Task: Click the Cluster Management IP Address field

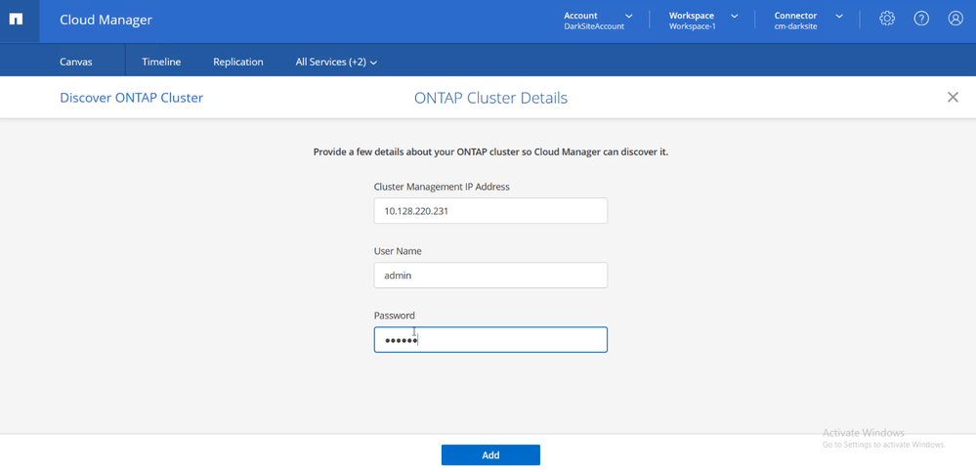Action: [490, 211]
